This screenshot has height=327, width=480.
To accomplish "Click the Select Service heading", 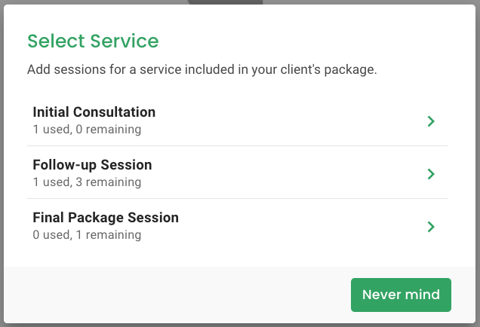I will pyautogui.click(x=93, y=41).
